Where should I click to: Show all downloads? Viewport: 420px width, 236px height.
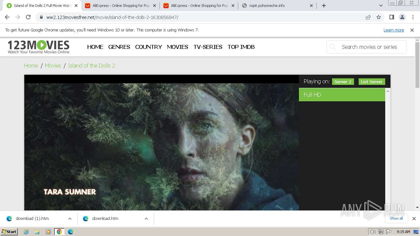pos(396,218)
